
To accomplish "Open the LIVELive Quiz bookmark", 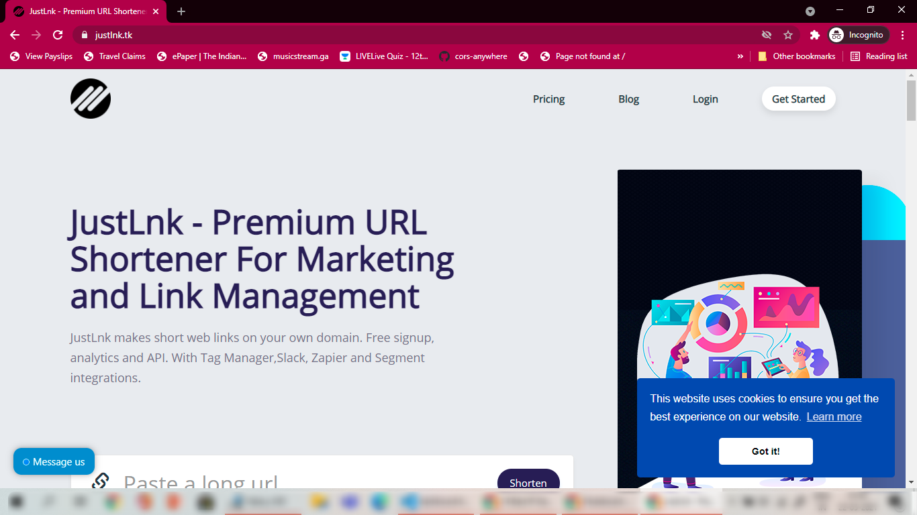I will (384, 56).
